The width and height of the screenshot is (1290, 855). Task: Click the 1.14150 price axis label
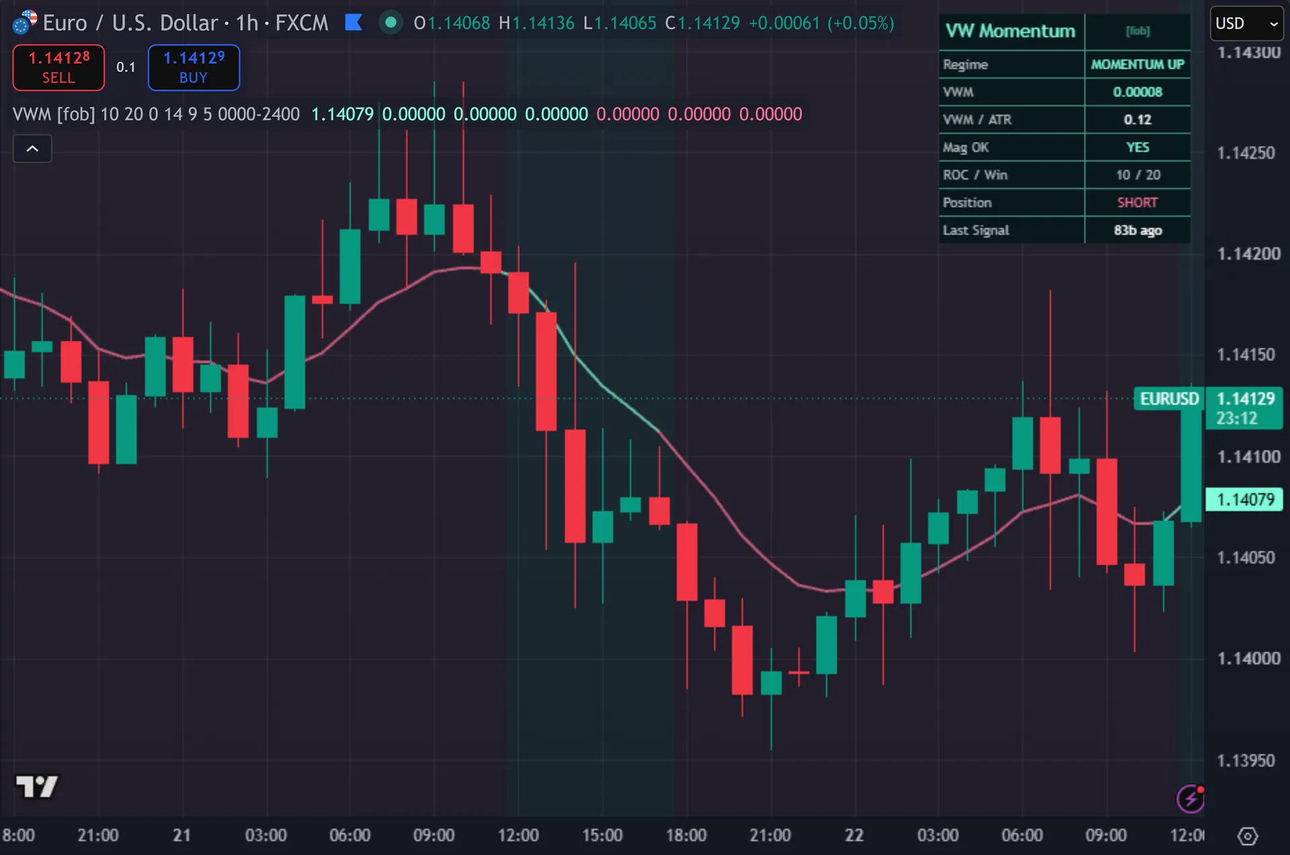tap(1246, 355)
